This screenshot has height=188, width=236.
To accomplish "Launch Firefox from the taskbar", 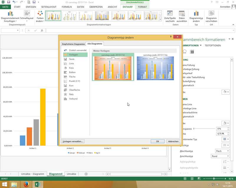I will (26, 184).
